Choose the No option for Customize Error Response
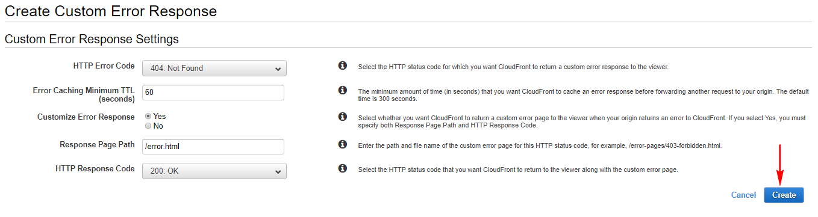Viewport: 818px width, 217px height. point(148,126)
